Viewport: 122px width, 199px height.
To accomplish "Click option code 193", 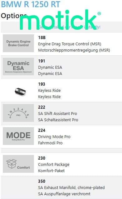I will pyautogui.click(x=42, y=84).
